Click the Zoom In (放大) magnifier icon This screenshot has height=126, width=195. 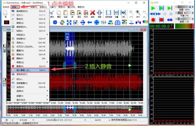tap(138, 13)
